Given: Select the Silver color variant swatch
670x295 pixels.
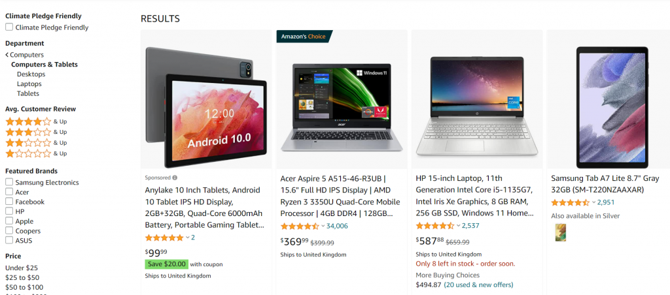Looking at the screenshot, I should [x=560, y=233].
